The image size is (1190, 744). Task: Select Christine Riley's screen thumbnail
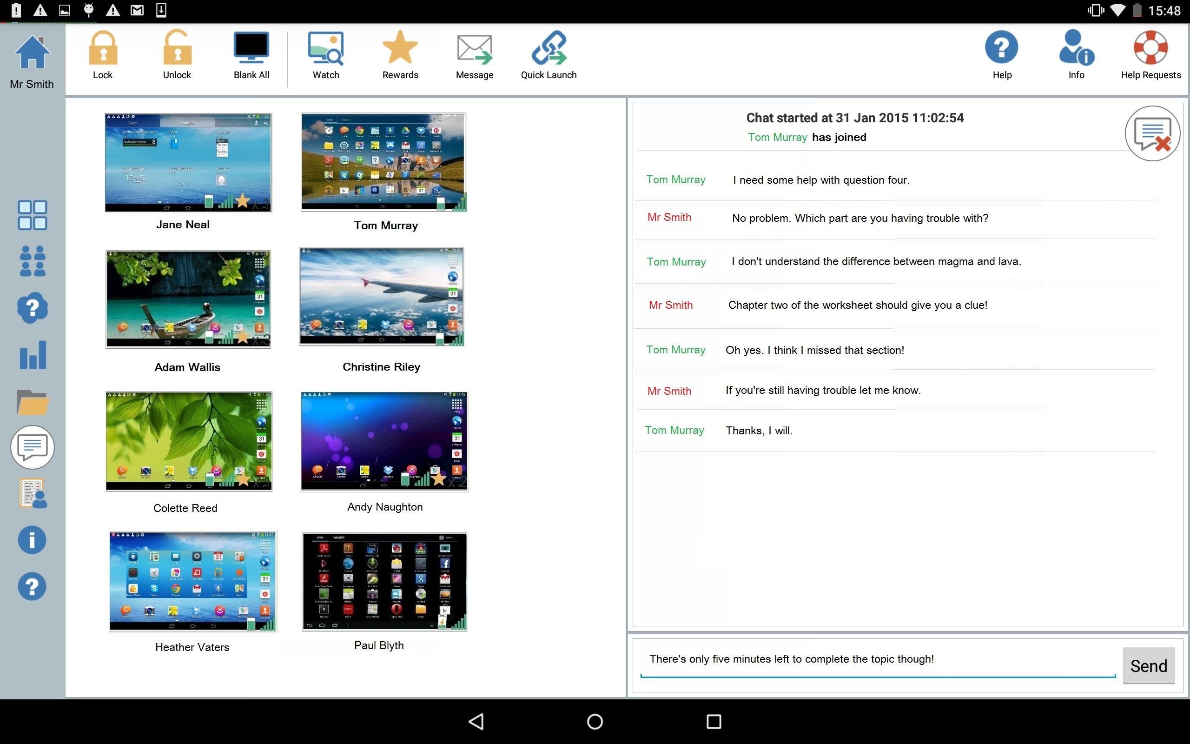(382, 296)
